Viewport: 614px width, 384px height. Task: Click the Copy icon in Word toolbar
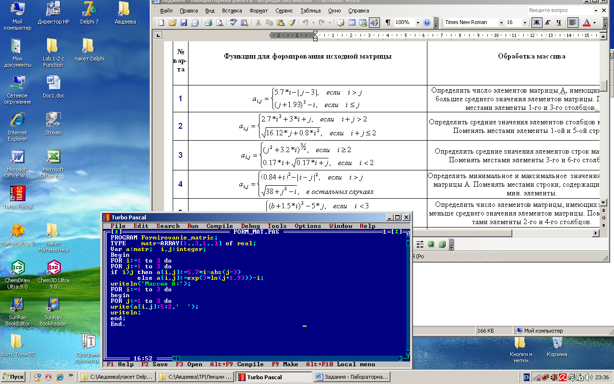point(269,23)
